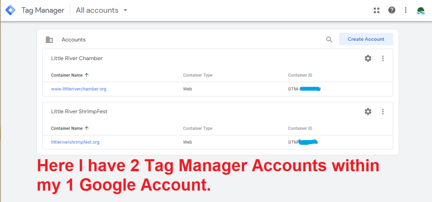
Task: Click Container ID header in Chamber table
Action: point(300,75)
